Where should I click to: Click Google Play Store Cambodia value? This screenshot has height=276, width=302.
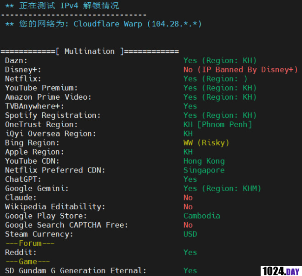202,216
